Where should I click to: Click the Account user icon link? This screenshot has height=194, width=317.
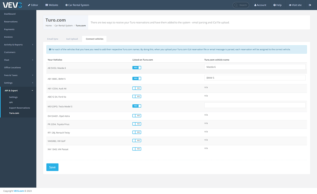[x=260, y=5]
